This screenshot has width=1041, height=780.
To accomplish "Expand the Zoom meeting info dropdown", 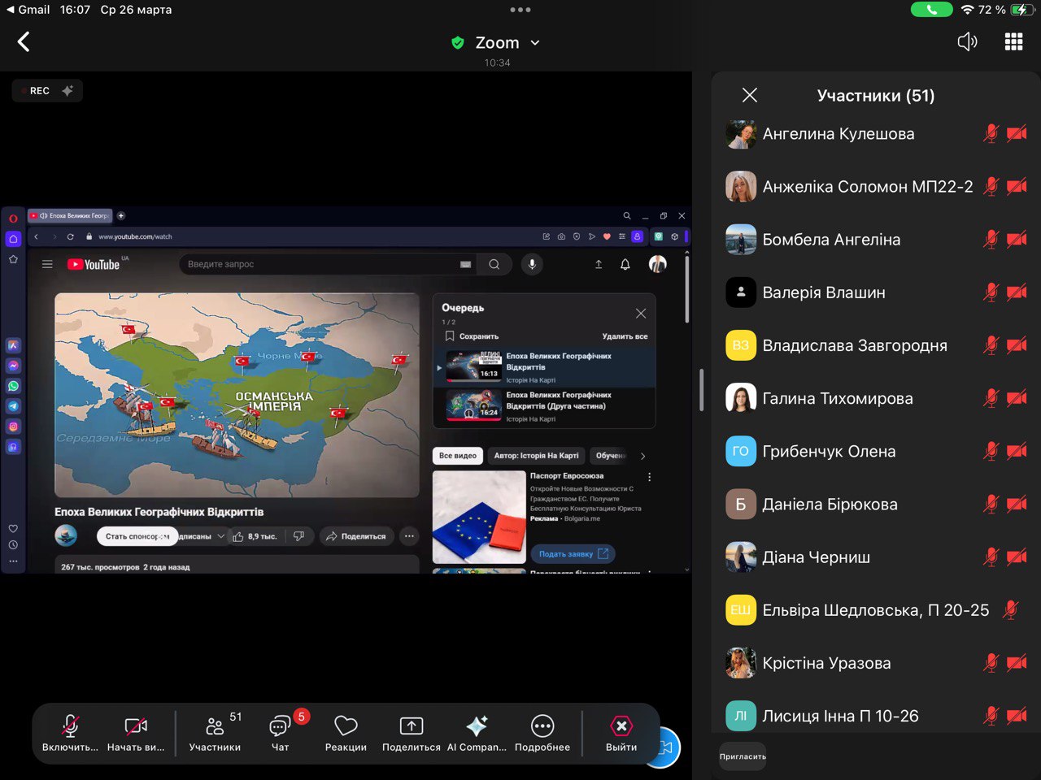I will [535, 43].
